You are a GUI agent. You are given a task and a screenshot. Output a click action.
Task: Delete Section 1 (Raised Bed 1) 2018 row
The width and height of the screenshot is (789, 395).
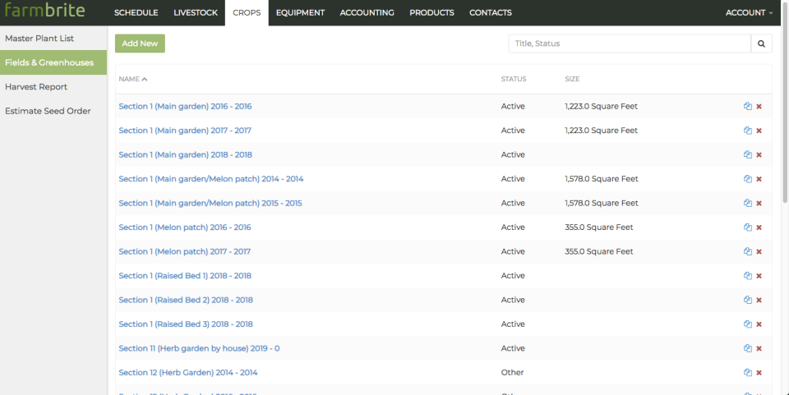(759, 276)
